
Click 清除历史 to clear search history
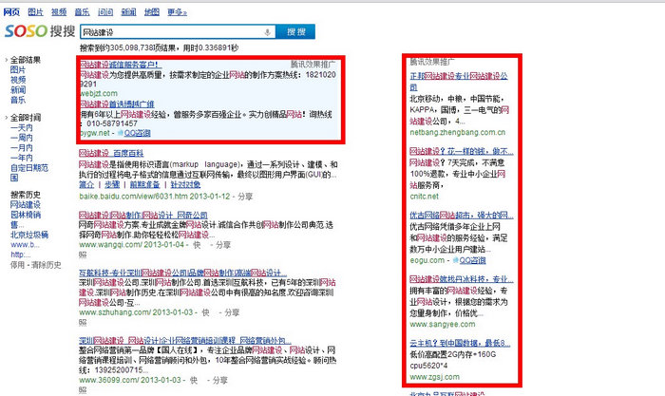44,265
